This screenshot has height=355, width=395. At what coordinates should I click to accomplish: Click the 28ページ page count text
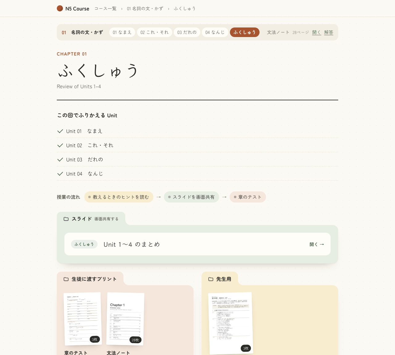click(301, 32)
